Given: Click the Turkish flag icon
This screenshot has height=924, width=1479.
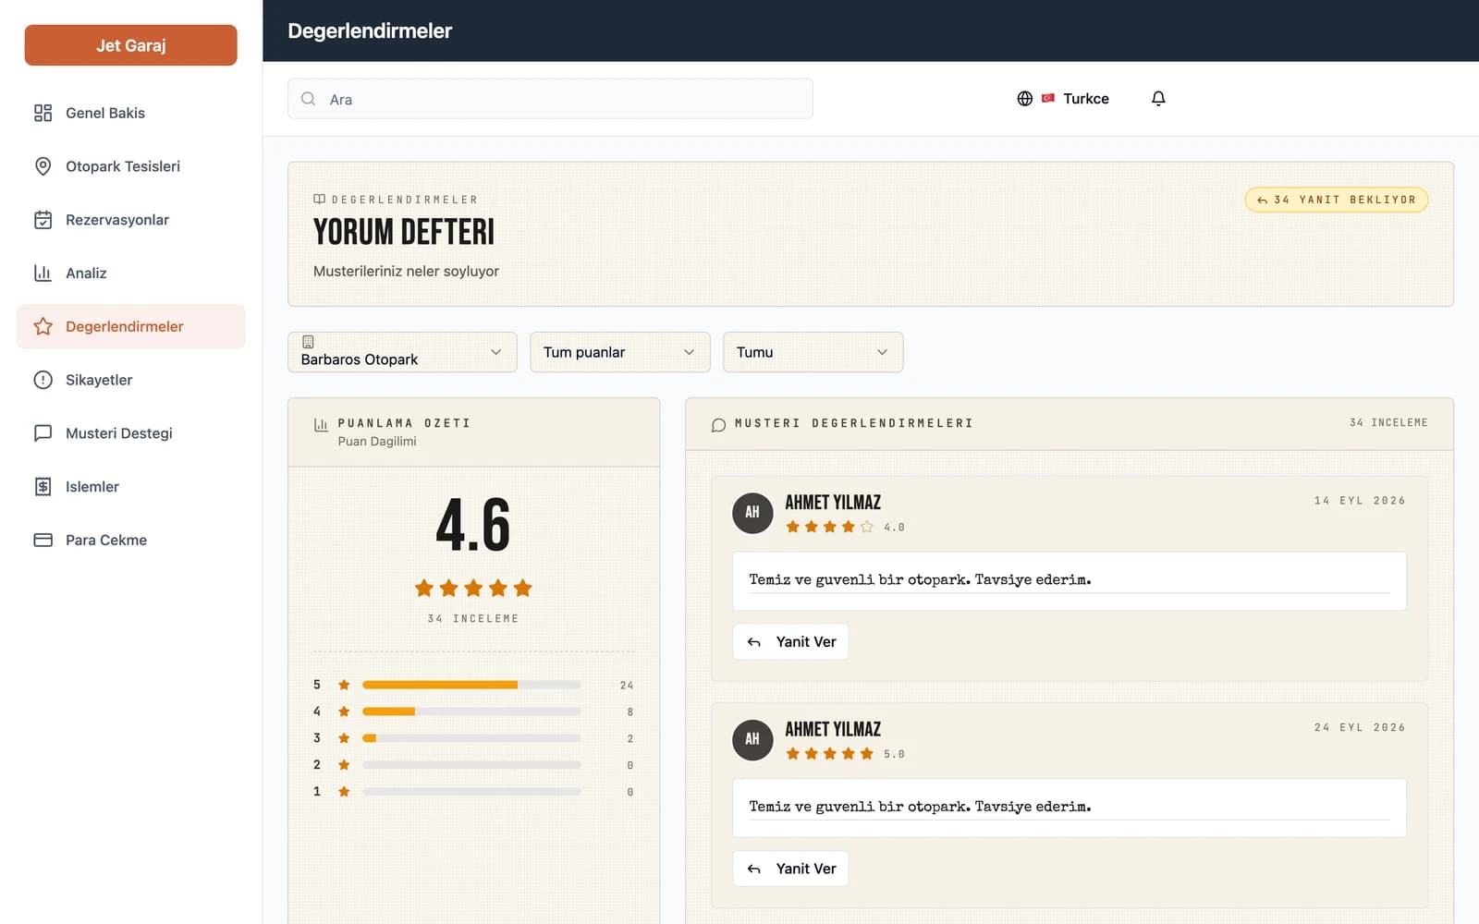Looking at the screenshot, I should pyautogui.click(x=1048, y=98).
